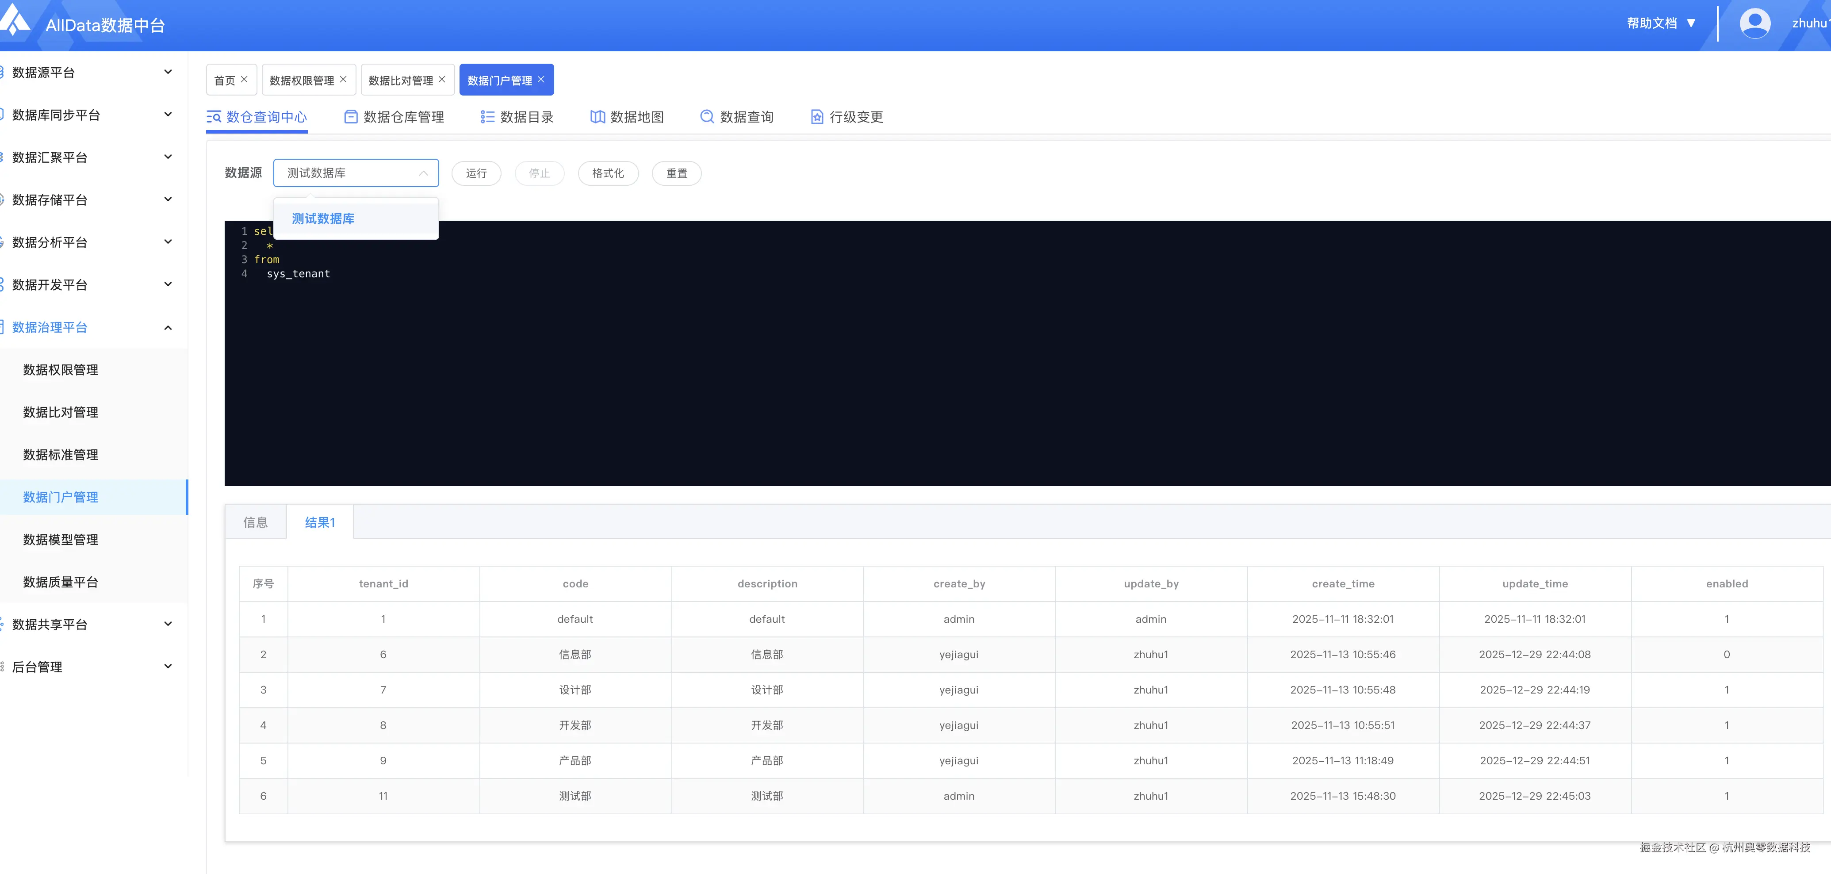Click the 开发部 code cell

pos(576,725)
